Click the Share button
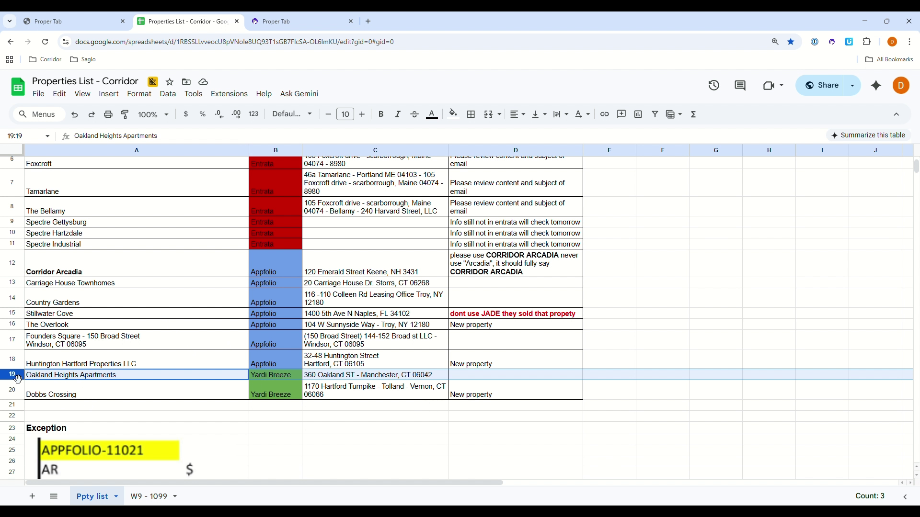 pyautogui.click(x=822, y=85)
